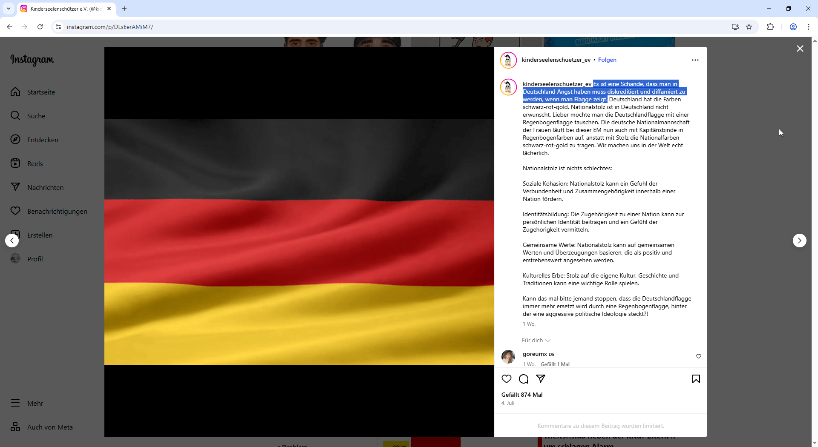Share the post via paper-plane icon
Screen dimensions: 818x447
pos(541,379)
